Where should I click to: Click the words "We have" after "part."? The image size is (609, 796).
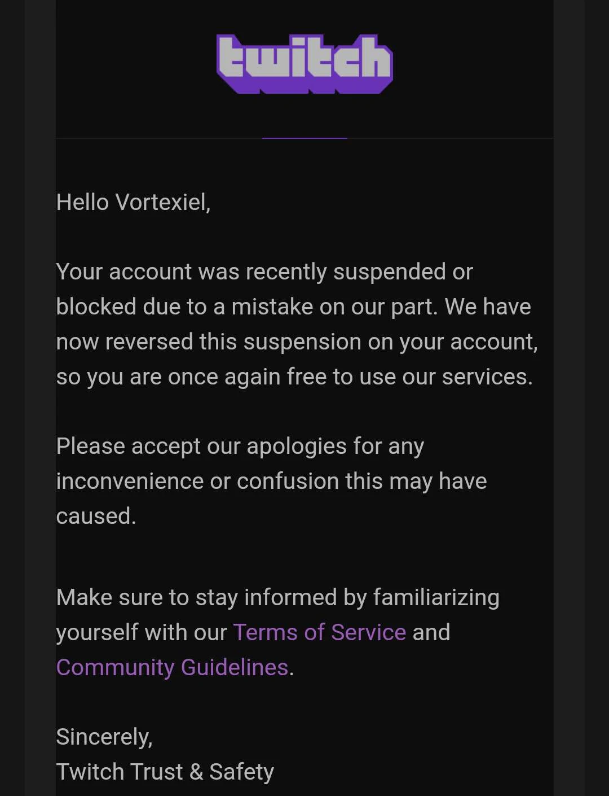(488, 307)
